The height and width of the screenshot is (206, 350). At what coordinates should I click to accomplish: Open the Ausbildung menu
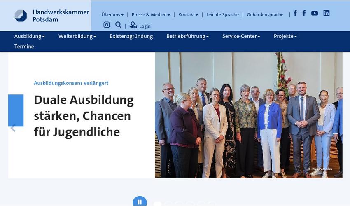[30, 36]
